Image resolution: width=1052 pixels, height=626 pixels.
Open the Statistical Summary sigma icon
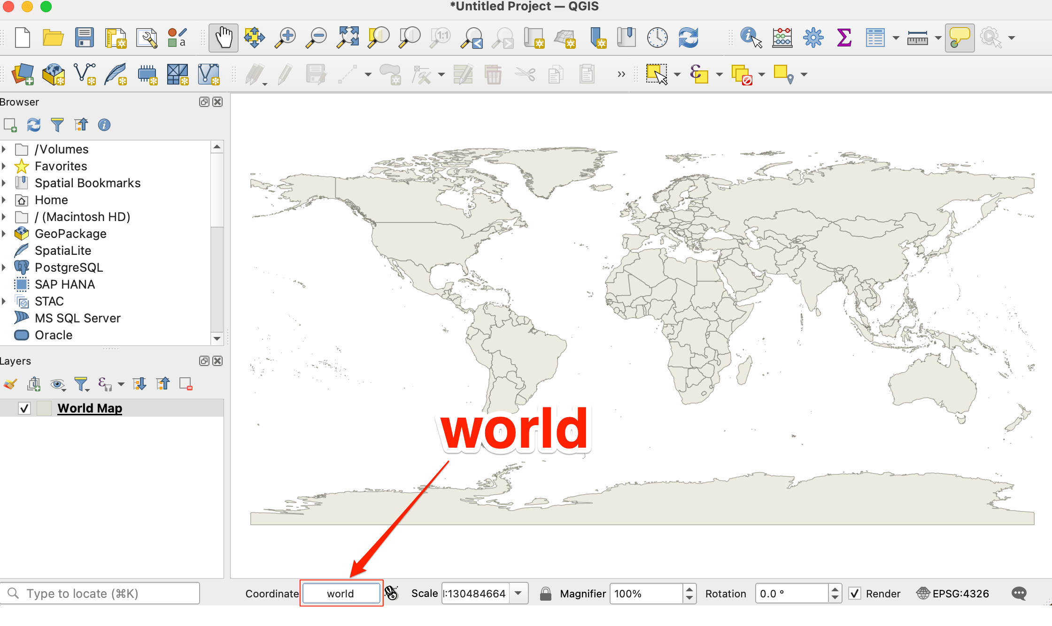(844, 38)
